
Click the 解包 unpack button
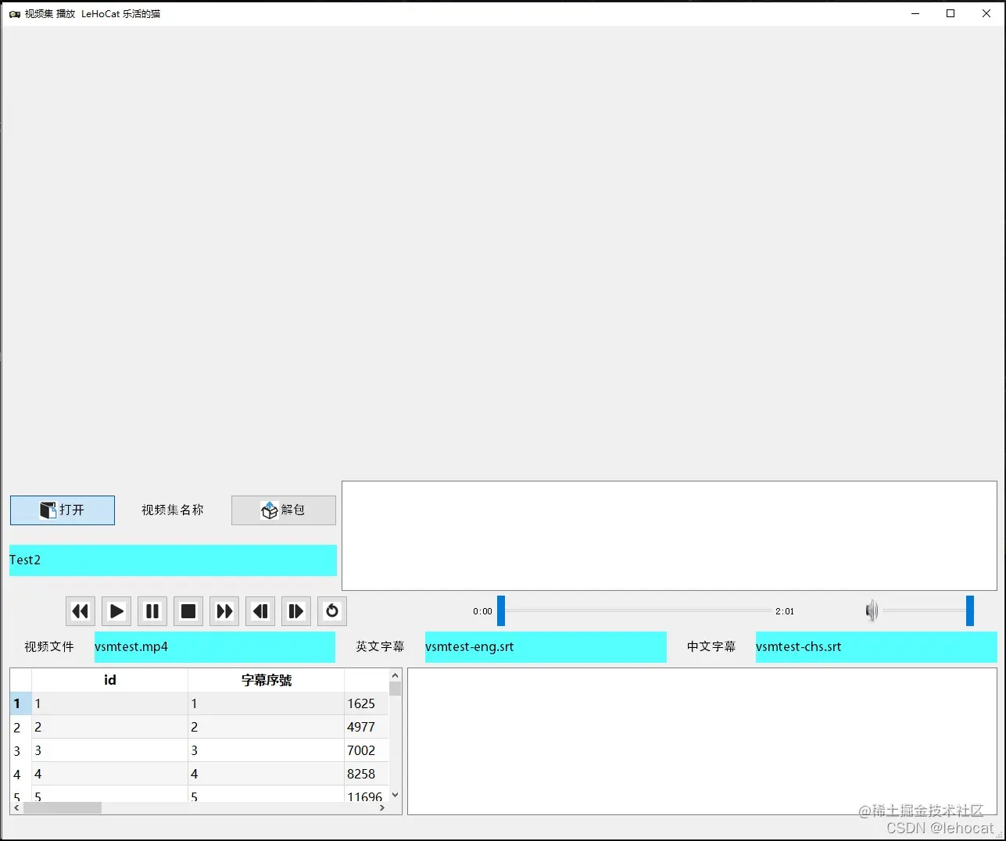click(x=284, y=510)
